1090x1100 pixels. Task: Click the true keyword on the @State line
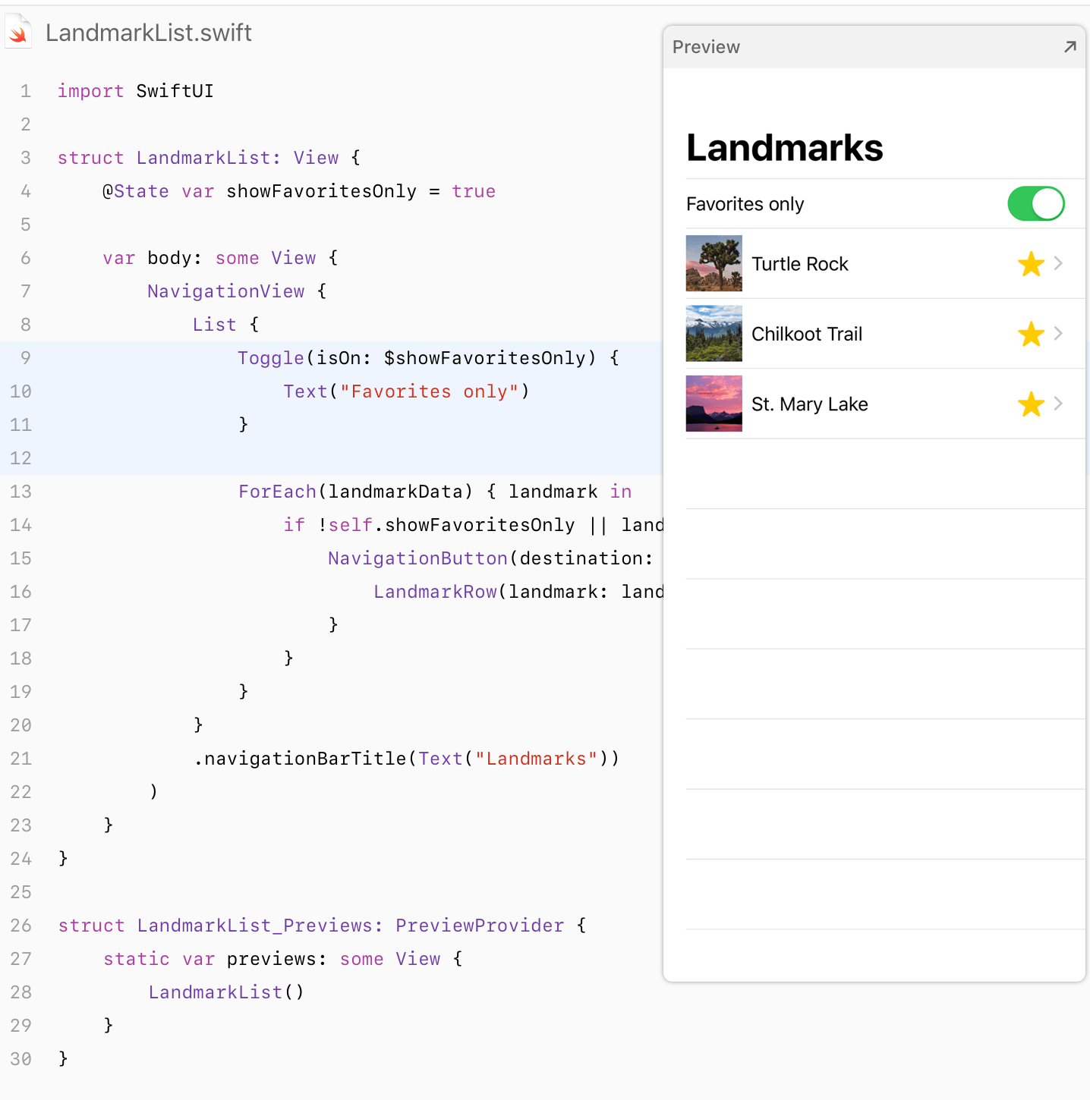(x=474, y=191)
